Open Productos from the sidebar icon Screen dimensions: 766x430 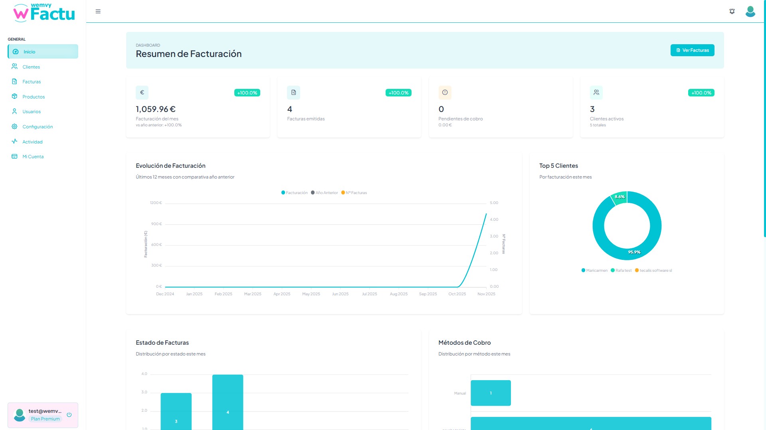click(x=14, y=96)
